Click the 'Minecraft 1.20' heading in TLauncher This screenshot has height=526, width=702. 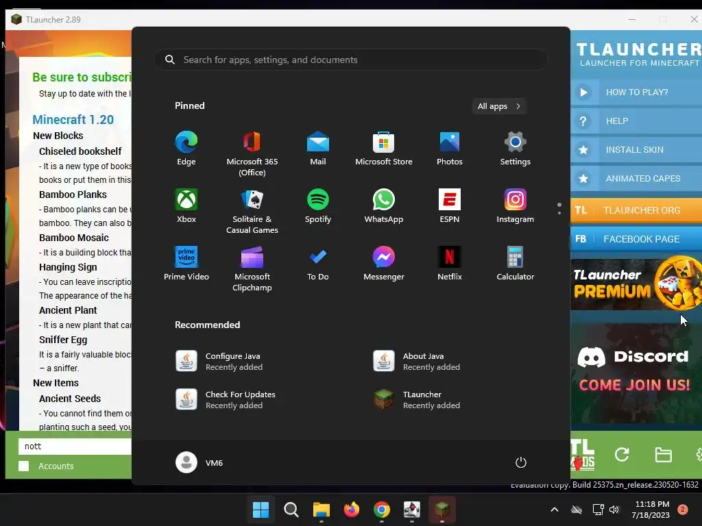pos(73,120)
